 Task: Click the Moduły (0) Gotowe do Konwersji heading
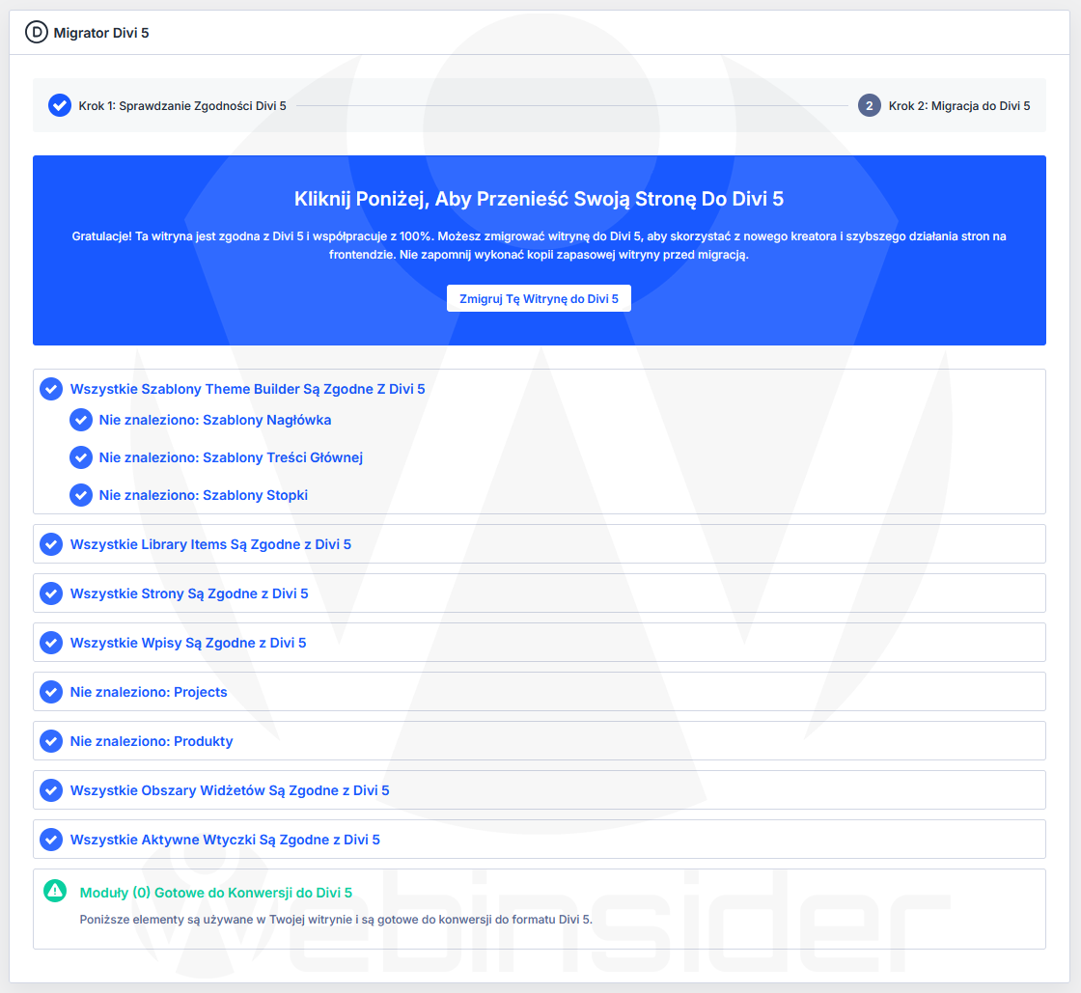coord(216,893)
